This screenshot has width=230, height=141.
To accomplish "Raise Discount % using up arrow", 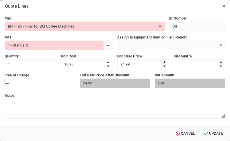I will click(221, 62).
